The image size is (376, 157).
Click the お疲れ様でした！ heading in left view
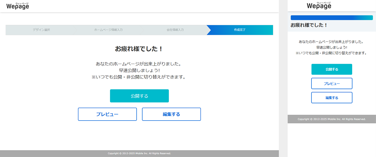point(139,49)
